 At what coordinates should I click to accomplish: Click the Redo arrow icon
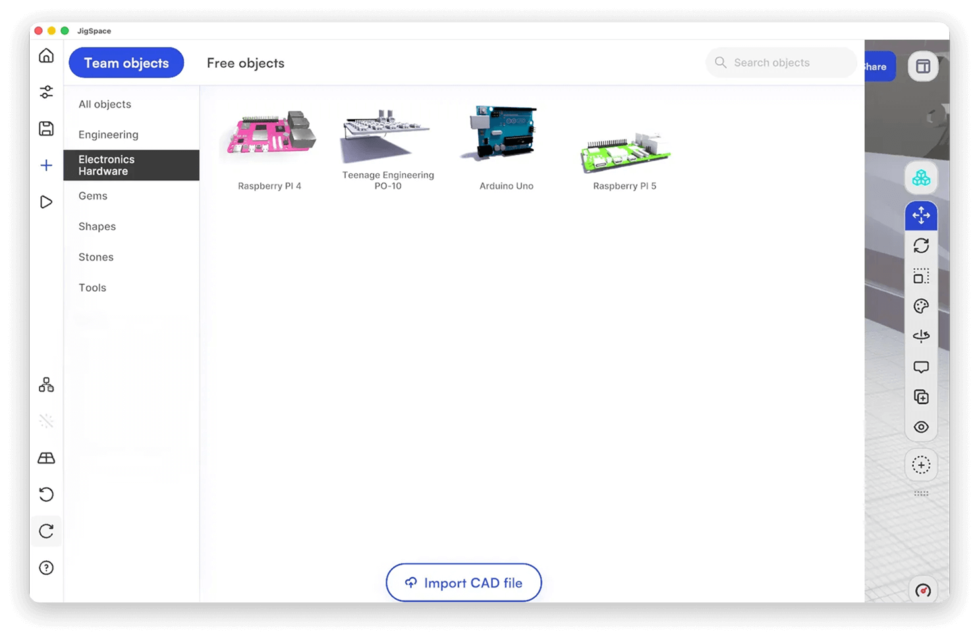click(46, 531)
